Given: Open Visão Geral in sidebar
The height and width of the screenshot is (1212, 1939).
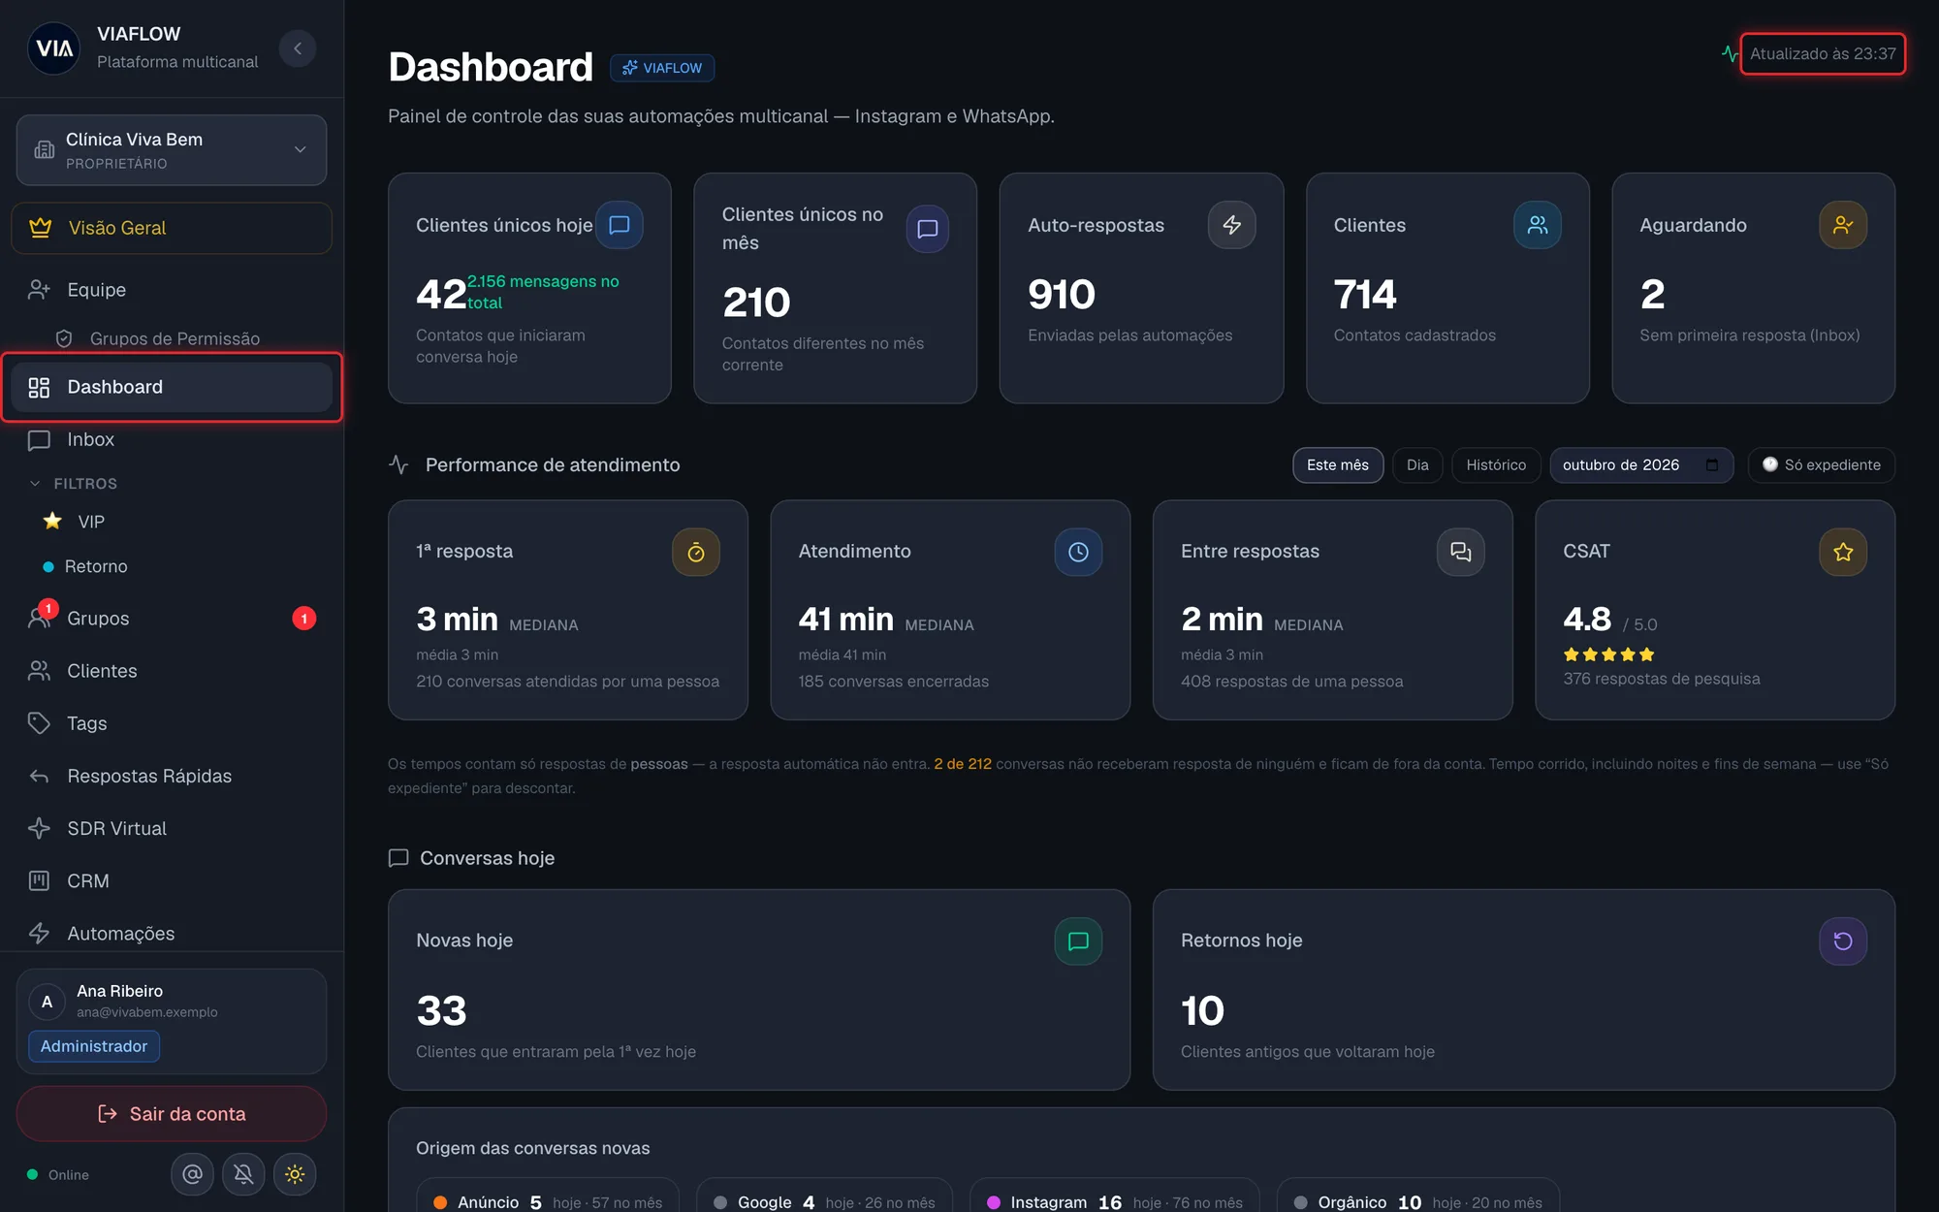Looking at the screenshot, I should coord(172,228).
